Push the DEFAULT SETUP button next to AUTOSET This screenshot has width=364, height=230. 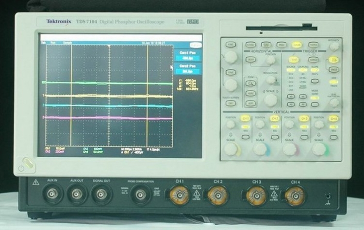pyautogui.click(x=266, y=45)
